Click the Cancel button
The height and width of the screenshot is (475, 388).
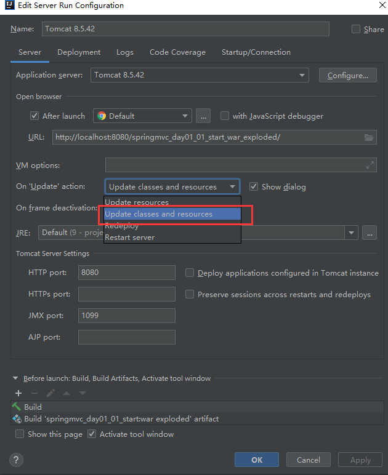309,460
